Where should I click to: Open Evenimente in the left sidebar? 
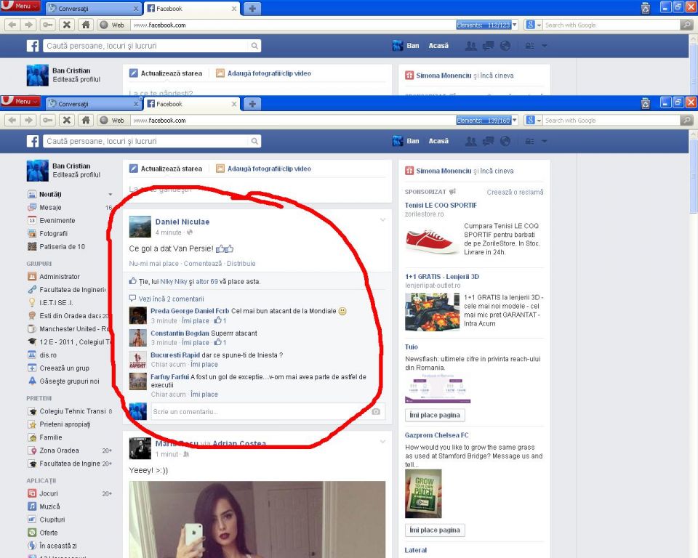57,220
